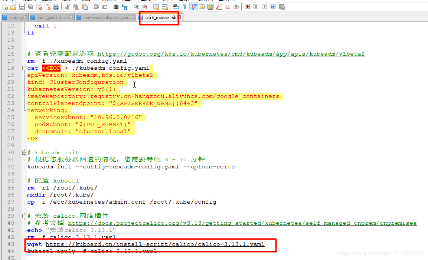Click line number 33 in the margin
Image resolution: width=428 pixels, height=260 pixels.
[11, 174]
